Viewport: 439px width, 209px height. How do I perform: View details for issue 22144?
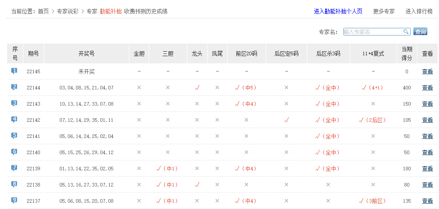click(427, 88)
